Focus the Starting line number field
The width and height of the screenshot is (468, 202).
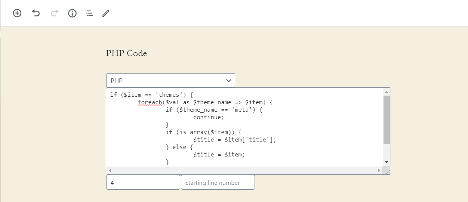pos(218,182)
